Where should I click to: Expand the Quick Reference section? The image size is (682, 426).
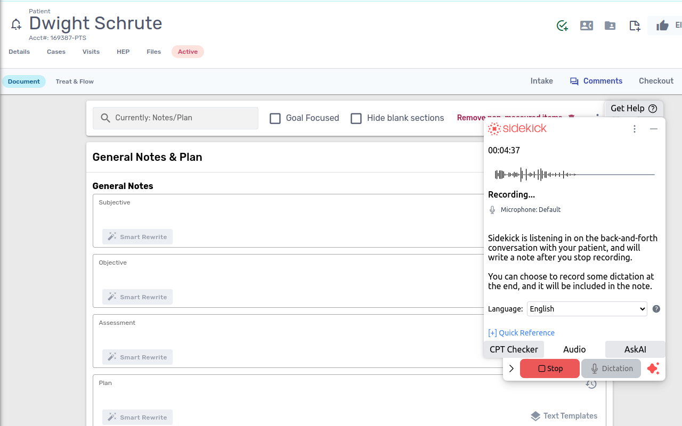tap(521, 333)
